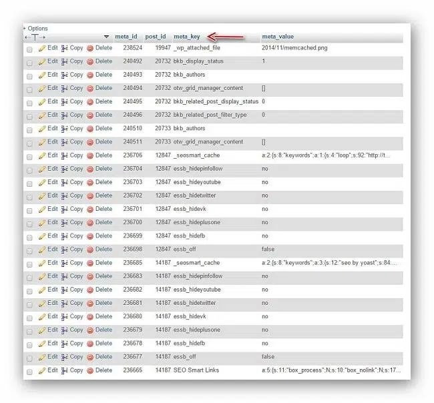This screenshot has height=403, width=434.
Task: Click the bkb_related_post_filter_type cell
Action: [210, 115]
